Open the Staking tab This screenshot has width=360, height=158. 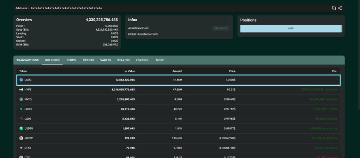[124, 60]
